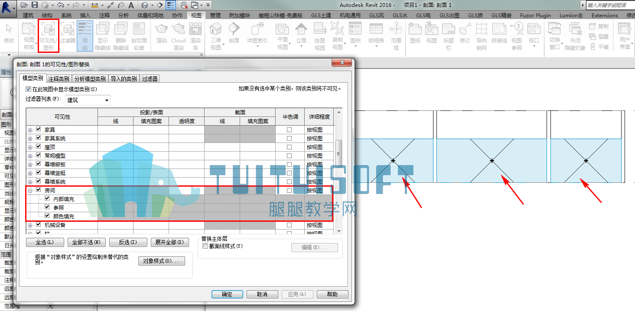Uncheck the 屋顶 category checkbox
Screen dimensions: 635x311
coord(39,147)
